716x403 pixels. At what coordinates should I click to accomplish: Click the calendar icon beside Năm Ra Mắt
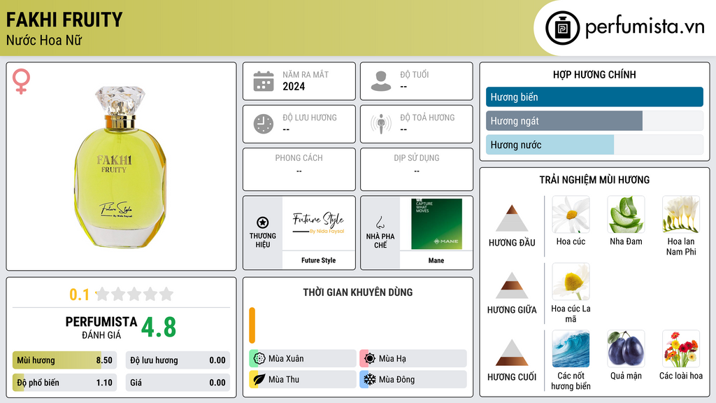[x=264, y=81]
